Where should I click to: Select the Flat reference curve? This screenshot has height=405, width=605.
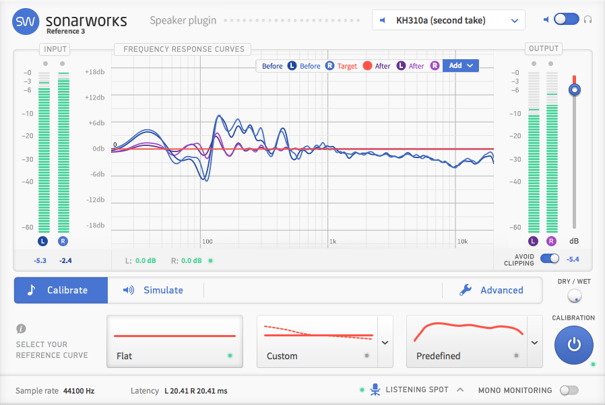point(174,341)
